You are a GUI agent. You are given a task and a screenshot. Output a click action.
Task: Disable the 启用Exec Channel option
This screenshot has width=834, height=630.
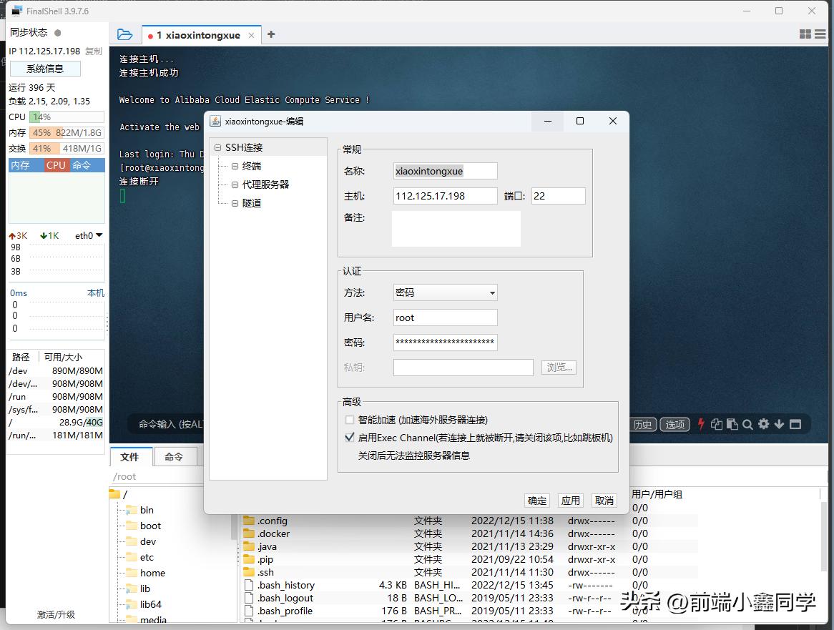(350, 438)
